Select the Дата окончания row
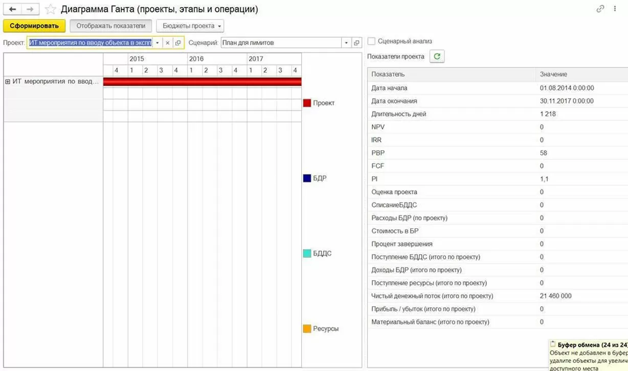This screenshot has height=371, width=628. pos(498,101)
